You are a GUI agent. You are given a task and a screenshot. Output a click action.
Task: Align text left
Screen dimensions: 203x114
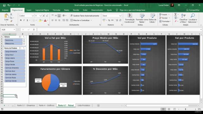point(53,20)
